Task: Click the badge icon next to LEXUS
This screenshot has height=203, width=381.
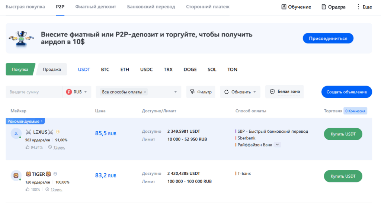Action: pyautogui.click(x=58, y=132)
